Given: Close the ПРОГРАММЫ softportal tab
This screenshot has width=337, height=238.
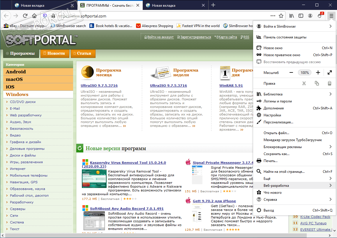Looking at the screenshot, I should [x=138, y=5].
